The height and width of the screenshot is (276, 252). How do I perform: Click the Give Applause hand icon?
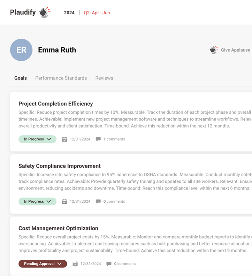coord(214,50)
